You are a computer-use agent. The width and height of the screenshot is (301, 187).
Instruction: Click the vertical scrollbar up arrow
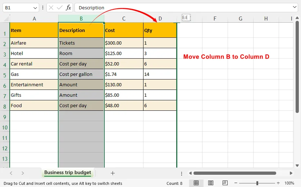coord(297,18)
